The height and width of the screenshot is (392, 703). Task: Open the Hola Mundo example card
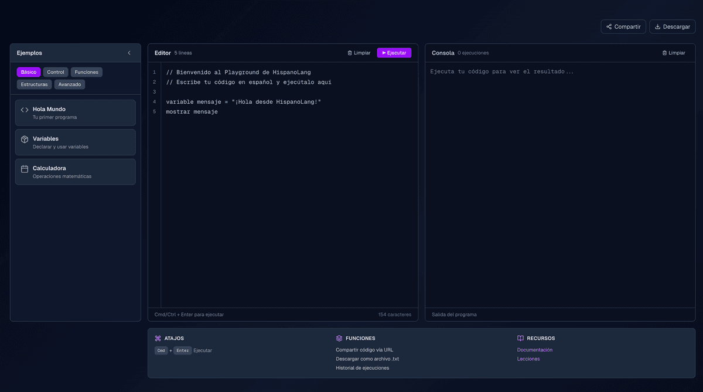coord(75,113)
